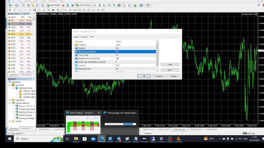The width and height of the screenshot is (264, 148).
Task: Select the trendline drawing tool
Action: click(x=30, y=10)
